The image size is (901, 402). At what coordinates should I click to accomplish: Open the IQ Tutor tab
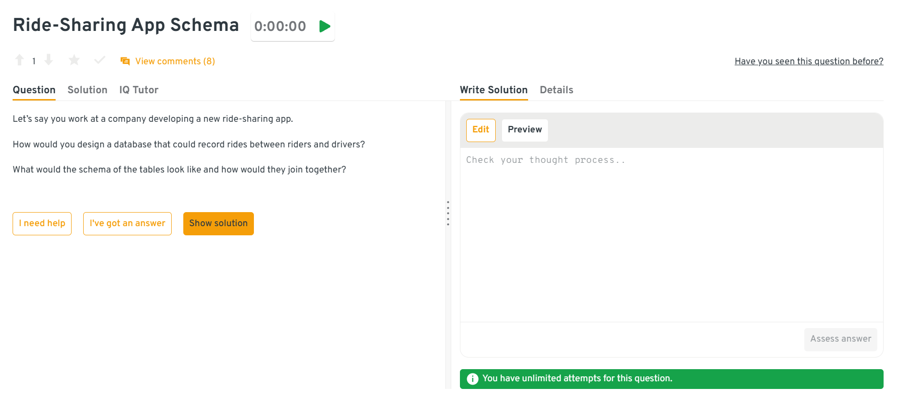pos(139,90)
